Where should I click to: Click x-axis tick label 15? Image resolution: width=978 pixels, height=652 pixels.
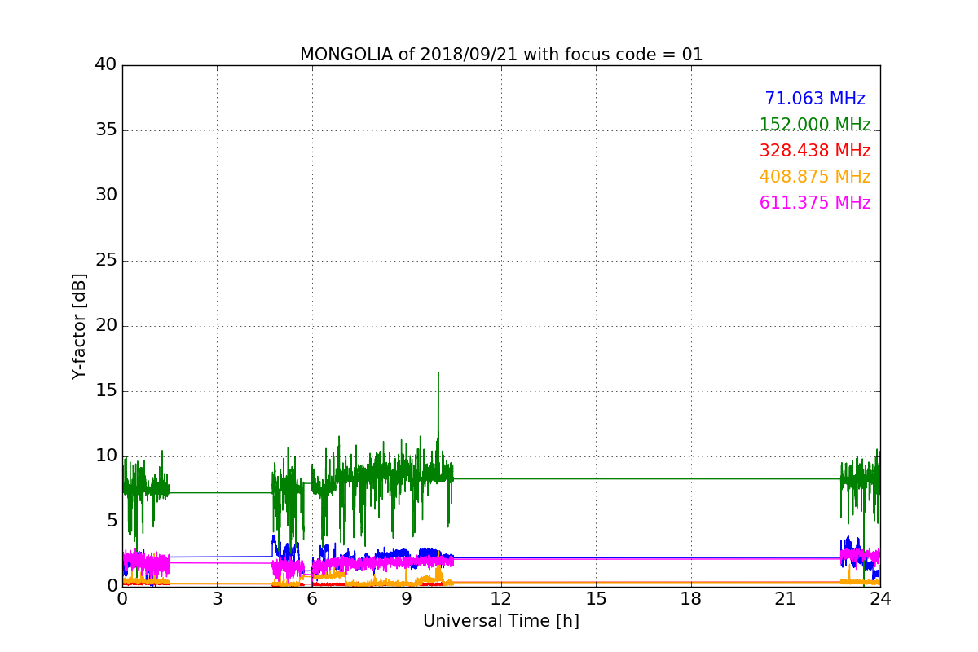click(x=596, y=598)
